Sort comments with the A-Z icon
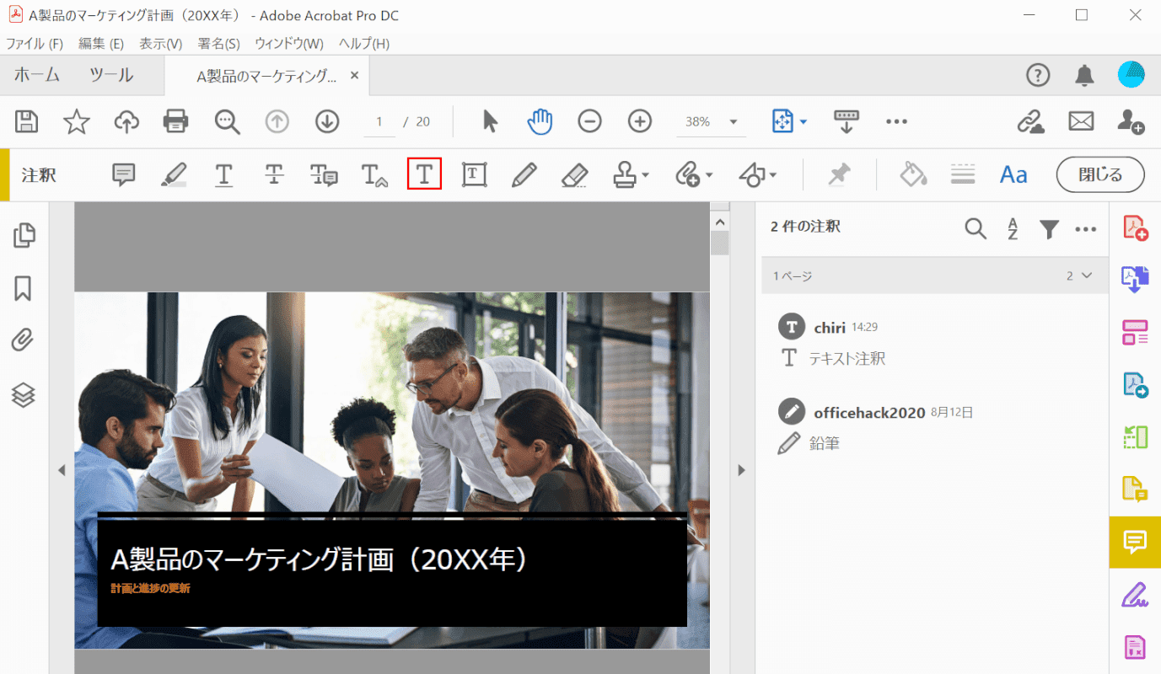The width and height of the screenshot is (1161, 674). pyautogui.click(x=1013, y=228)
